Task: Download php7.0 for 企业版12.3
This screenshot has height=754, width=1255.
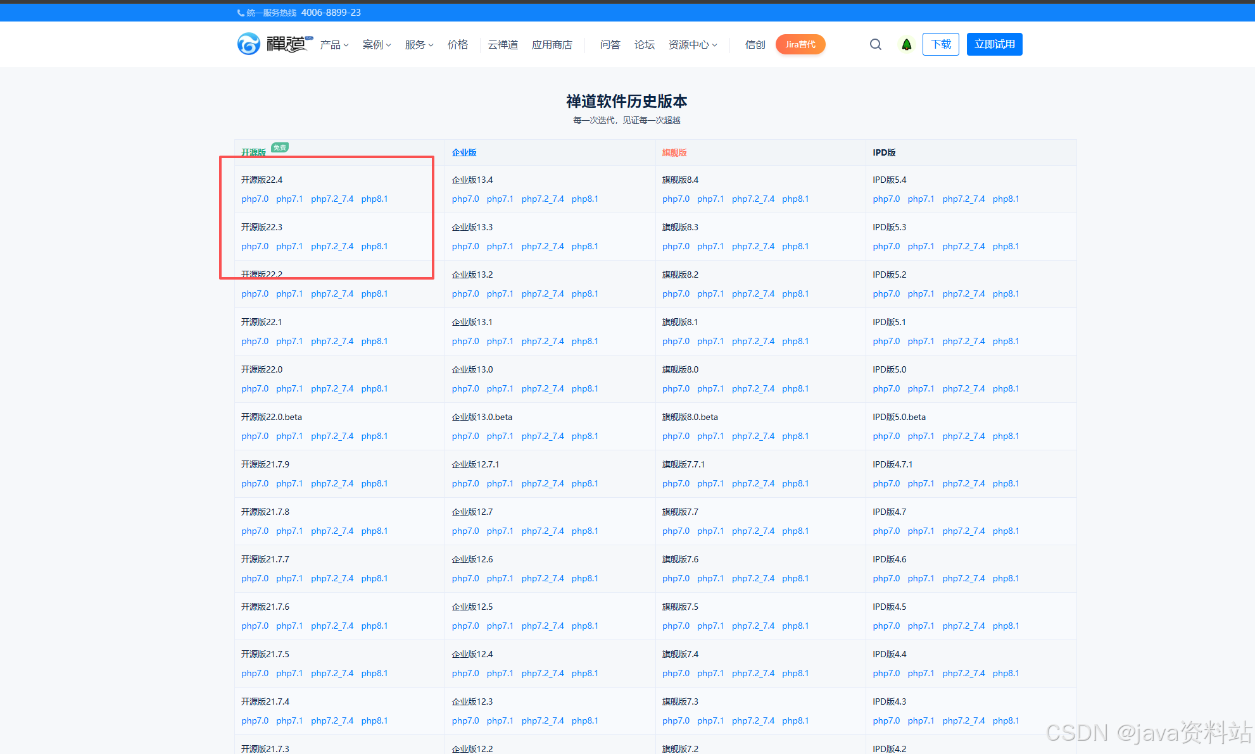Action: 465,720
